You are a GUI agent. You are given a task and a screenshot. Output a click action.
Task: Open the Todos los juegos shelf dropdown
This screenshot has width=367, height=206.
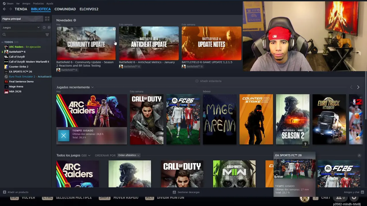coord(89,155)
